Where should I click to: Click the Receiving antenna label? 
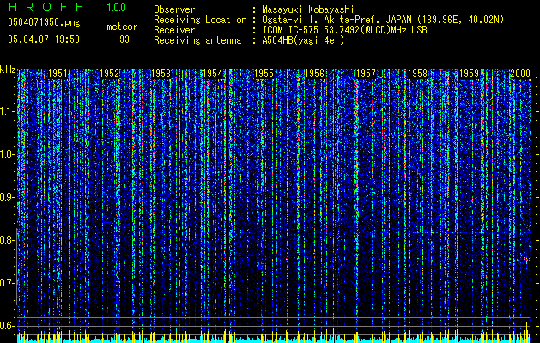pyautogui.click(x=197, y=40)
